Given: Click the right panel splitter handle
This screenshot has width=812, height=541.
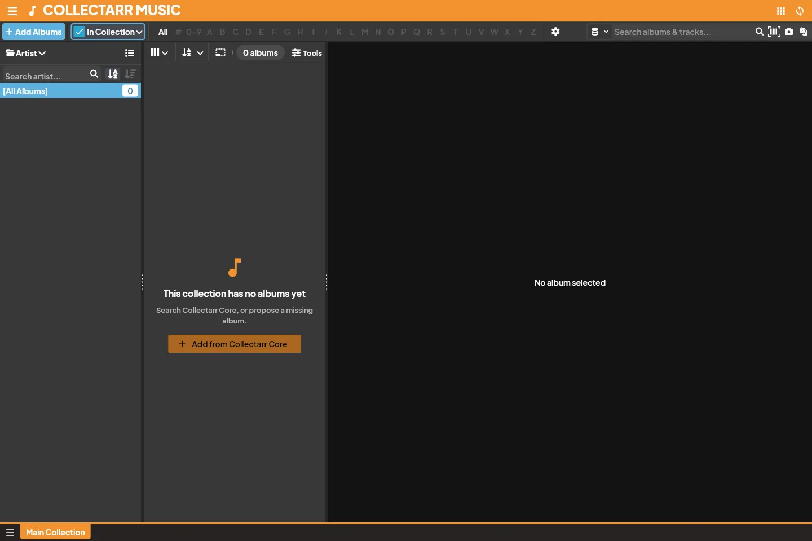Looking at the screenshot, I should click(326, 282).
